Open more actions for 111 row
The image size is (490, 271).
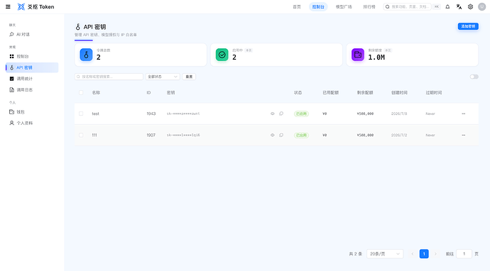464,135
